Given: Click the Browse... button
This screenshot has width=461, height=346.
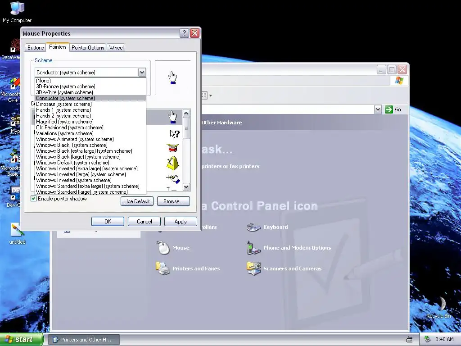Looking at the screenshot, I should 173,201.
